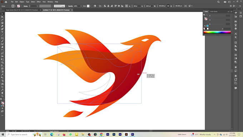Click Horizontal Align Center icon
Viewport: 243px width, 137px height.
(x=108, y=6)
